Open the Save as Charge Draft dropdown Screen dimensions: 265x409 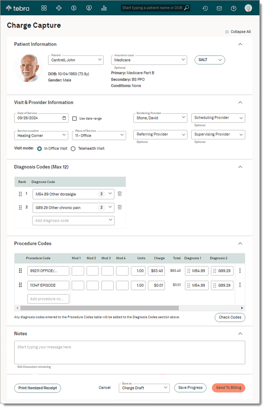click(x=144, y=388)
